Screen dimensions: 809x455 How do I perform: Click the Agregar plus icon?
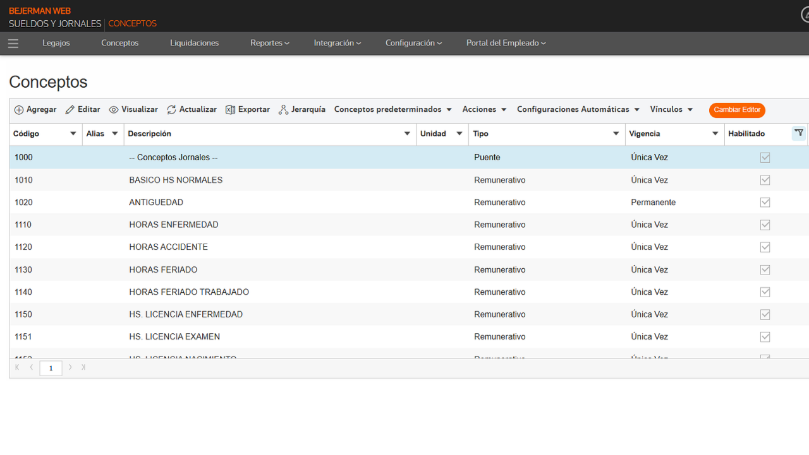pos(19,110)
